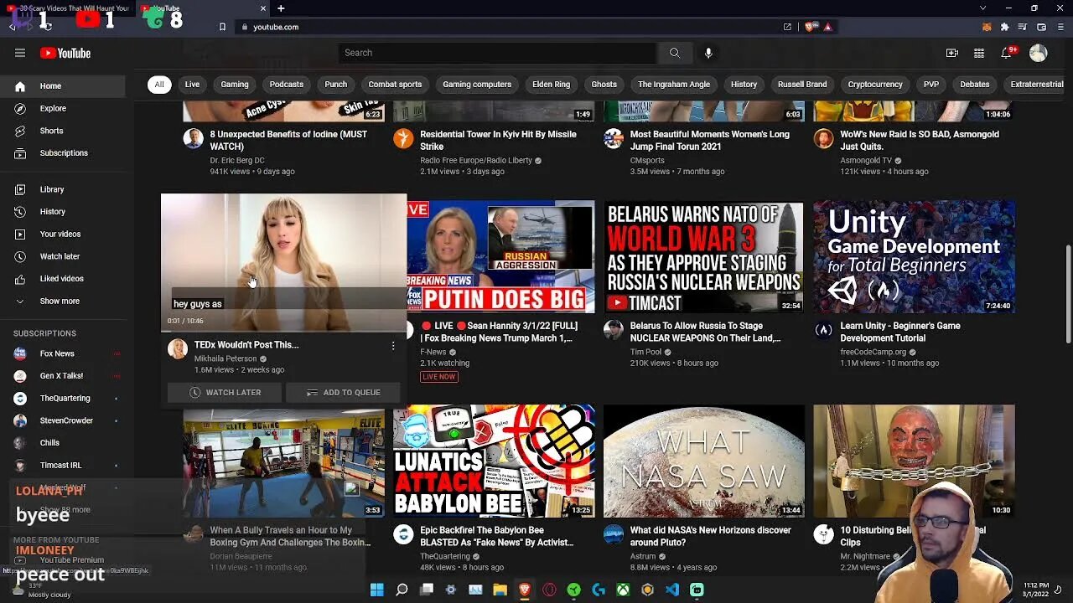
Task: Click the WATCH LATER button
Action: click(225, 393)
